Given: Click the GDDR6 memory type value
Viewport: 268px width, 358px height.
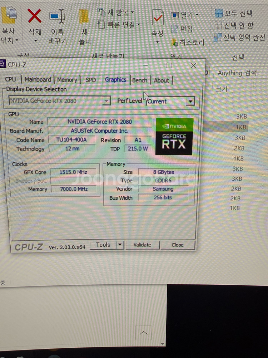Looking at the screenshot, I should pyautogui.click(x=163, y=180).
